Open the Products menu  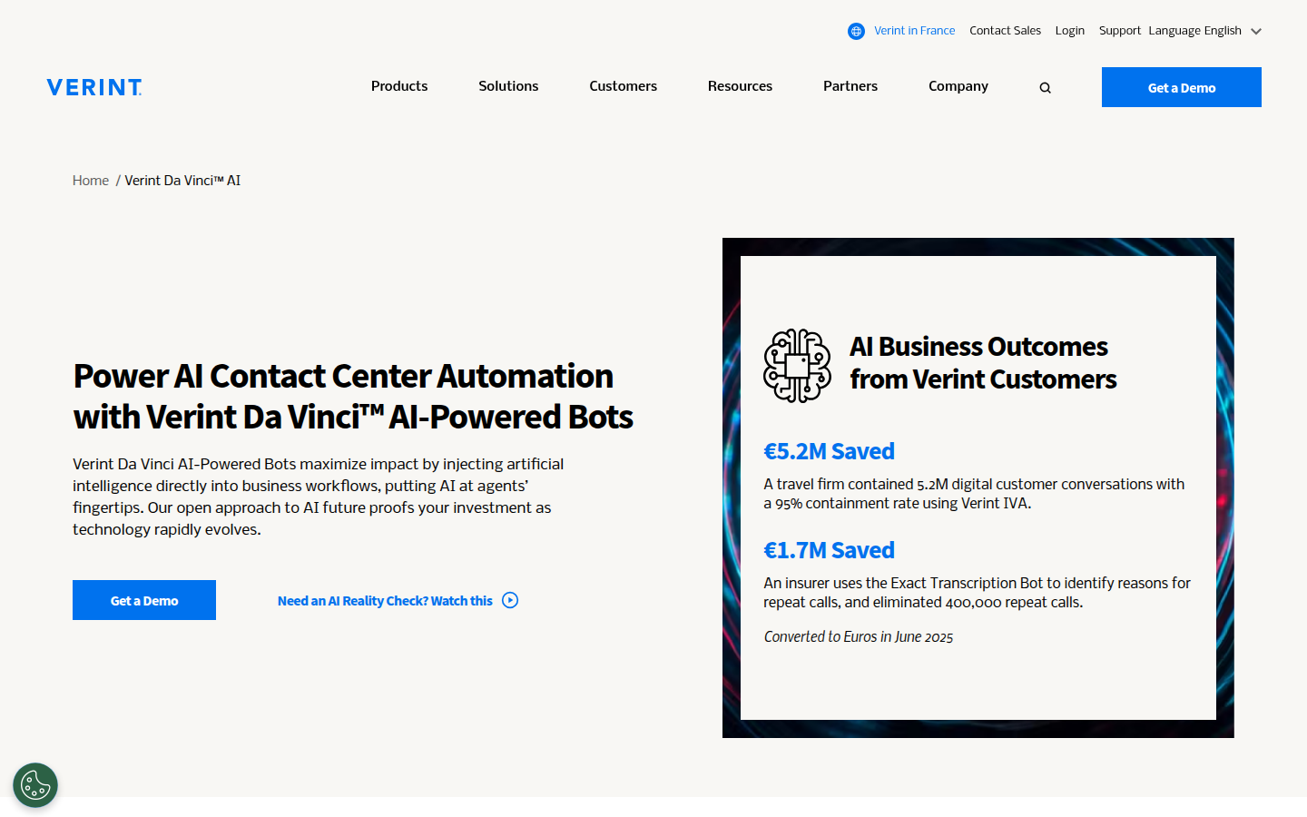[x=399, y=86]
